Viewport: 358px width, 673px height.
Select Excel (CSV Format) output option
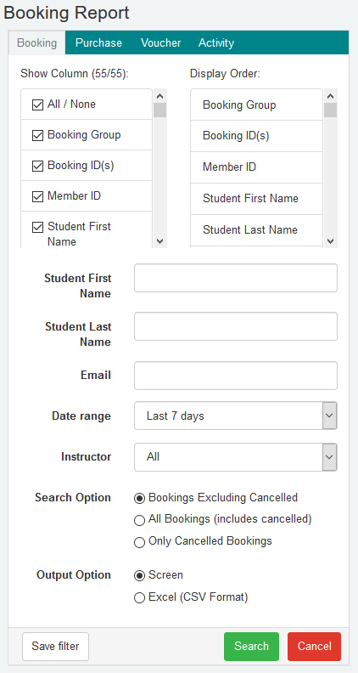(139, 597)
